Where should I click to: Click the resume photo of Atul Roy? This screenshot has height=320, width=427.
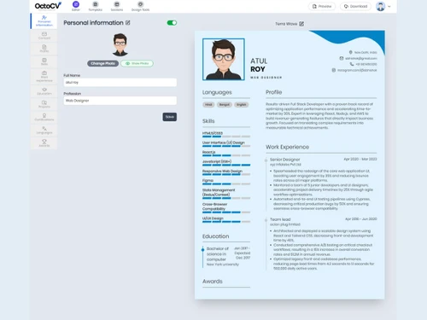click(224, 60)
